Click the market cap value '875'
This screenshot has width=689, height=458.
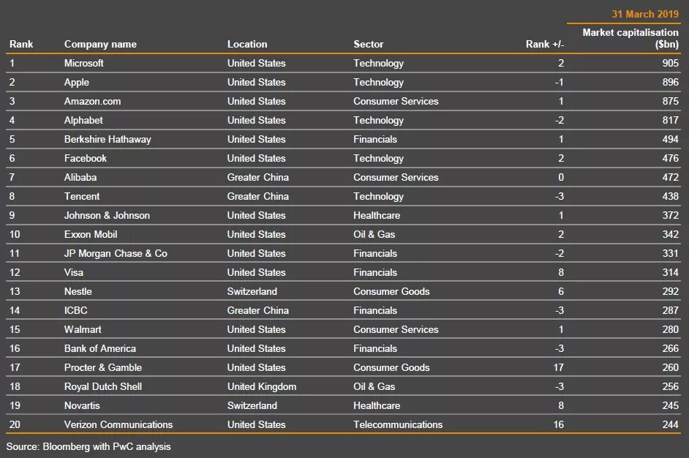(670, 101)
